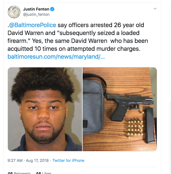View the 46 Retweets list
171x174 pixels.
coord(19,173)
